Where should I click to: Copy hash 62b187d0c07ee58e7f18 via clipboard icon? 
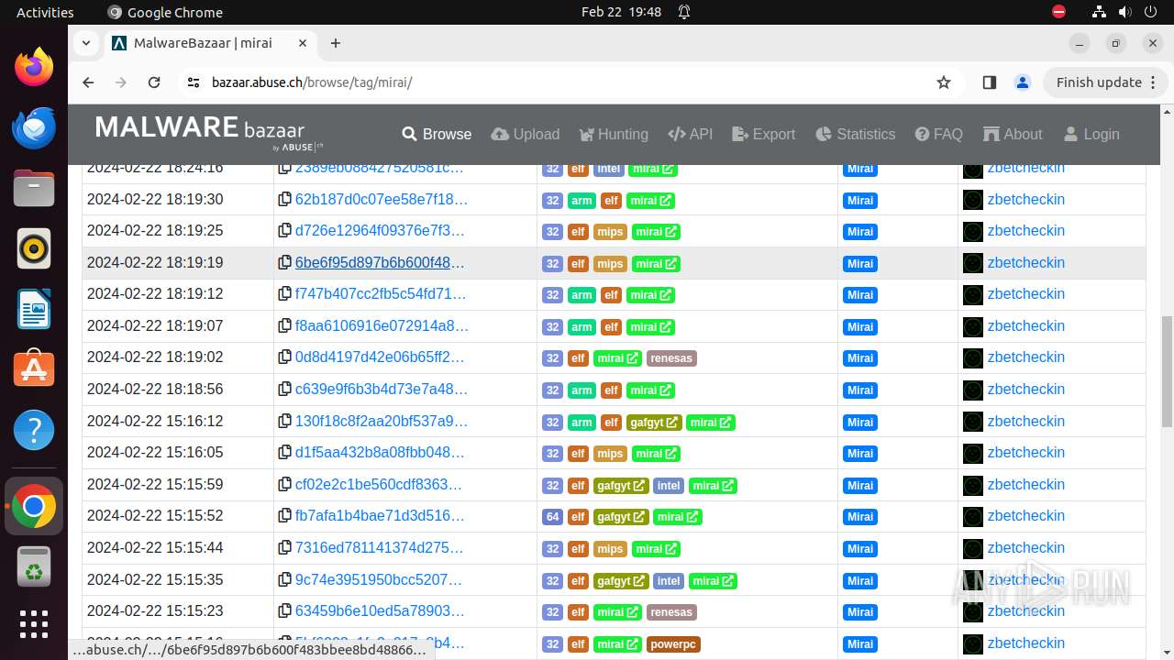[285, 200]
